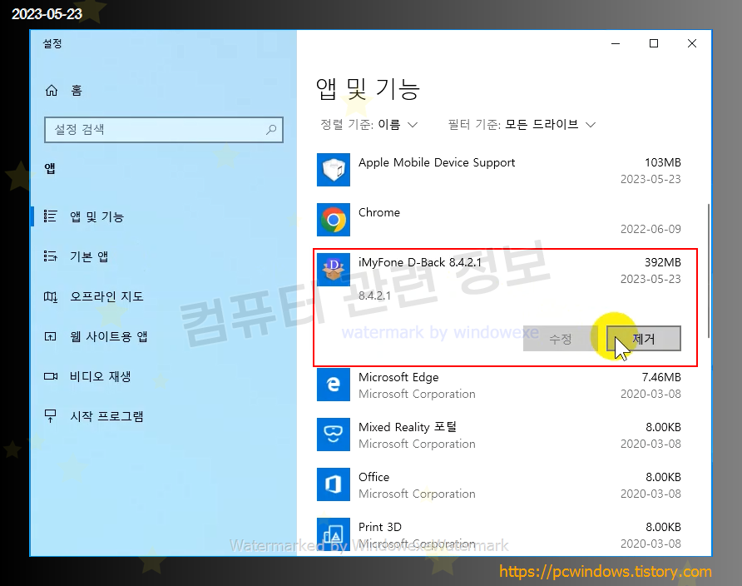Click the Video playback camera icon
This screenshot has height=586, width=742.
coord(51,376)
